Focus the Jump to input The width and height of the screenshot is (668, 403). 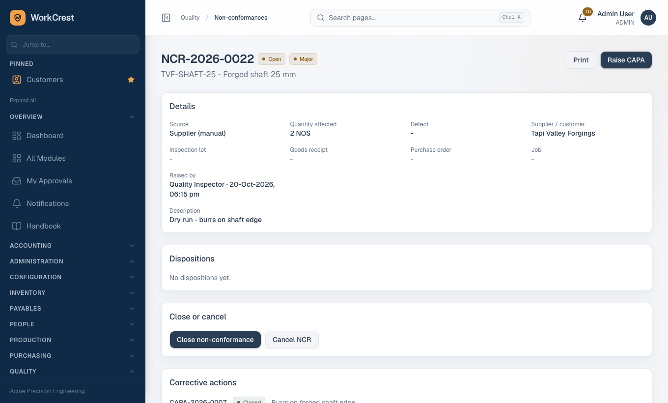coord(73,45)
